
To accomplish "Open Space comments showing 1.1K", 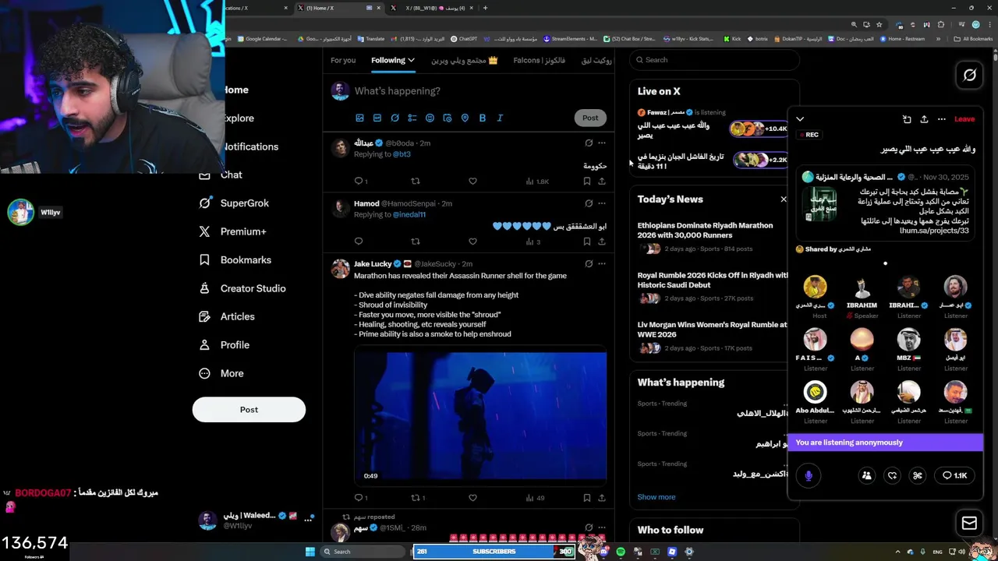I will pyautogui.click(x=954, y=475).
